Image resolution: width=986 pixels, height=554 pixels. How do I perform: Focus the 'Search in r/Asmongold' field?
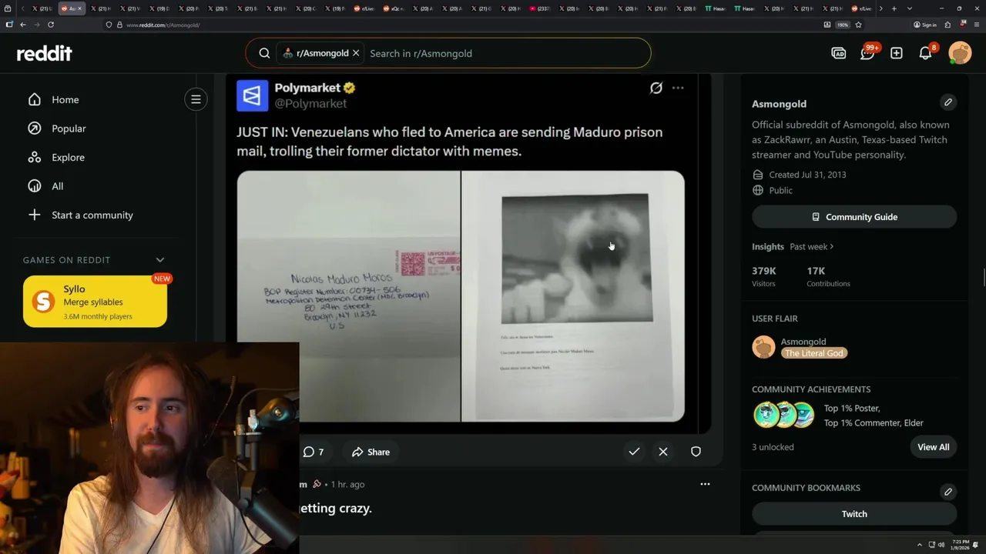(x=505, y=53)
